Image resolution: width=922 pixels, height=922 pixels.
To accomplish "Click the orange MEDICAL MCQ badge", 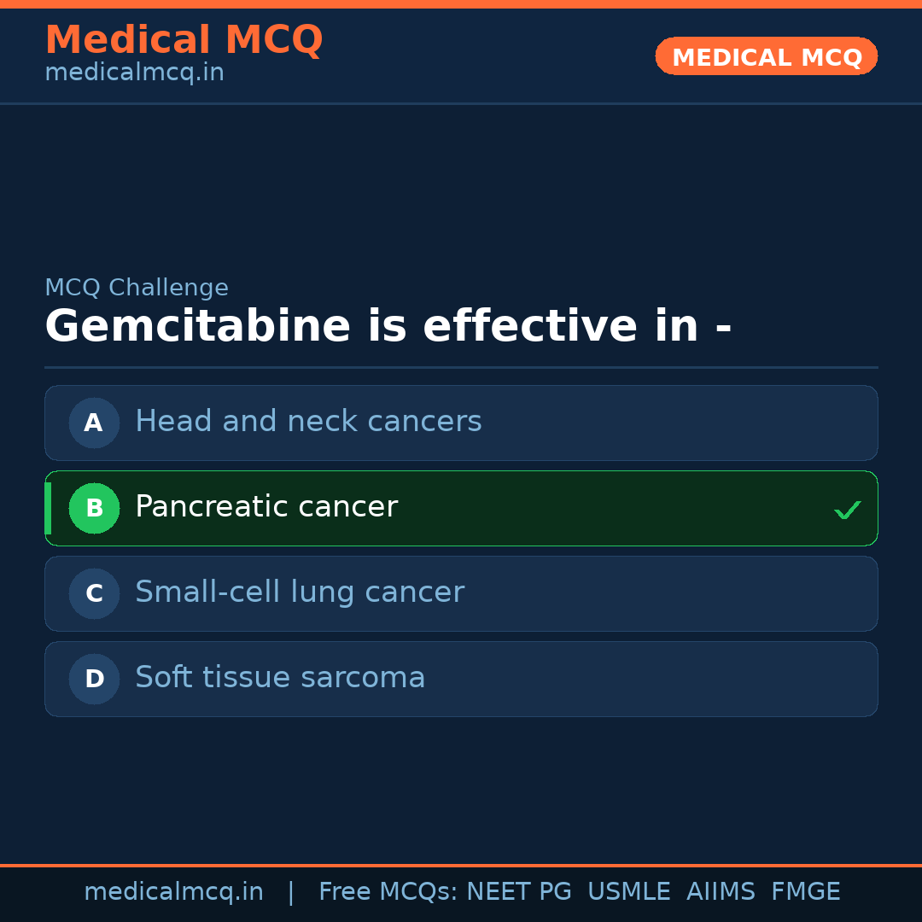I will pos(767,57).
